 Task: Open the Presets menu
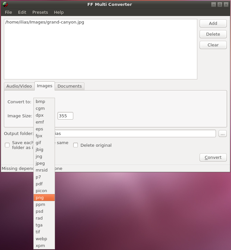[x=40, y=12]
